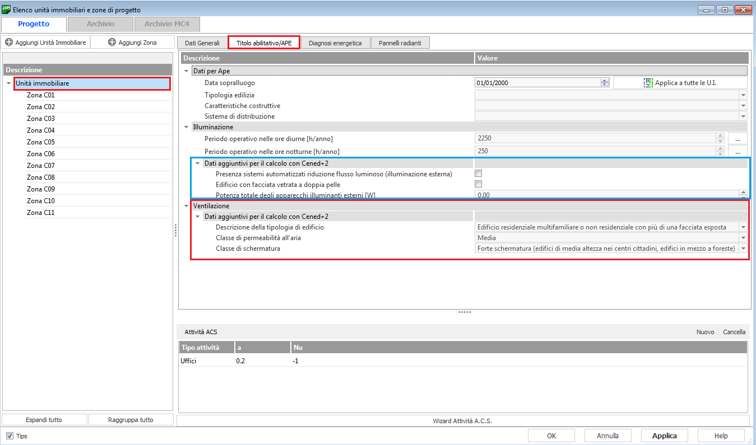Screen dimensions: 756x445
Task: Open the Archivio MC4 tab
Action: coord(167,24)
